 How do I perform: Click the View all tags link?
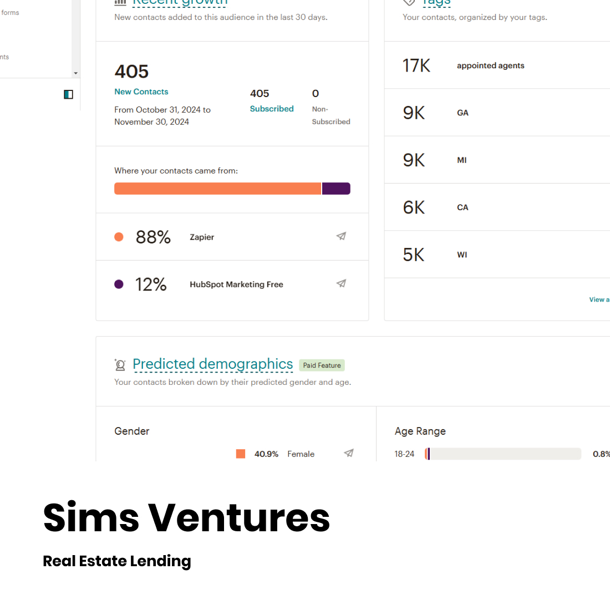click(599, 299)
